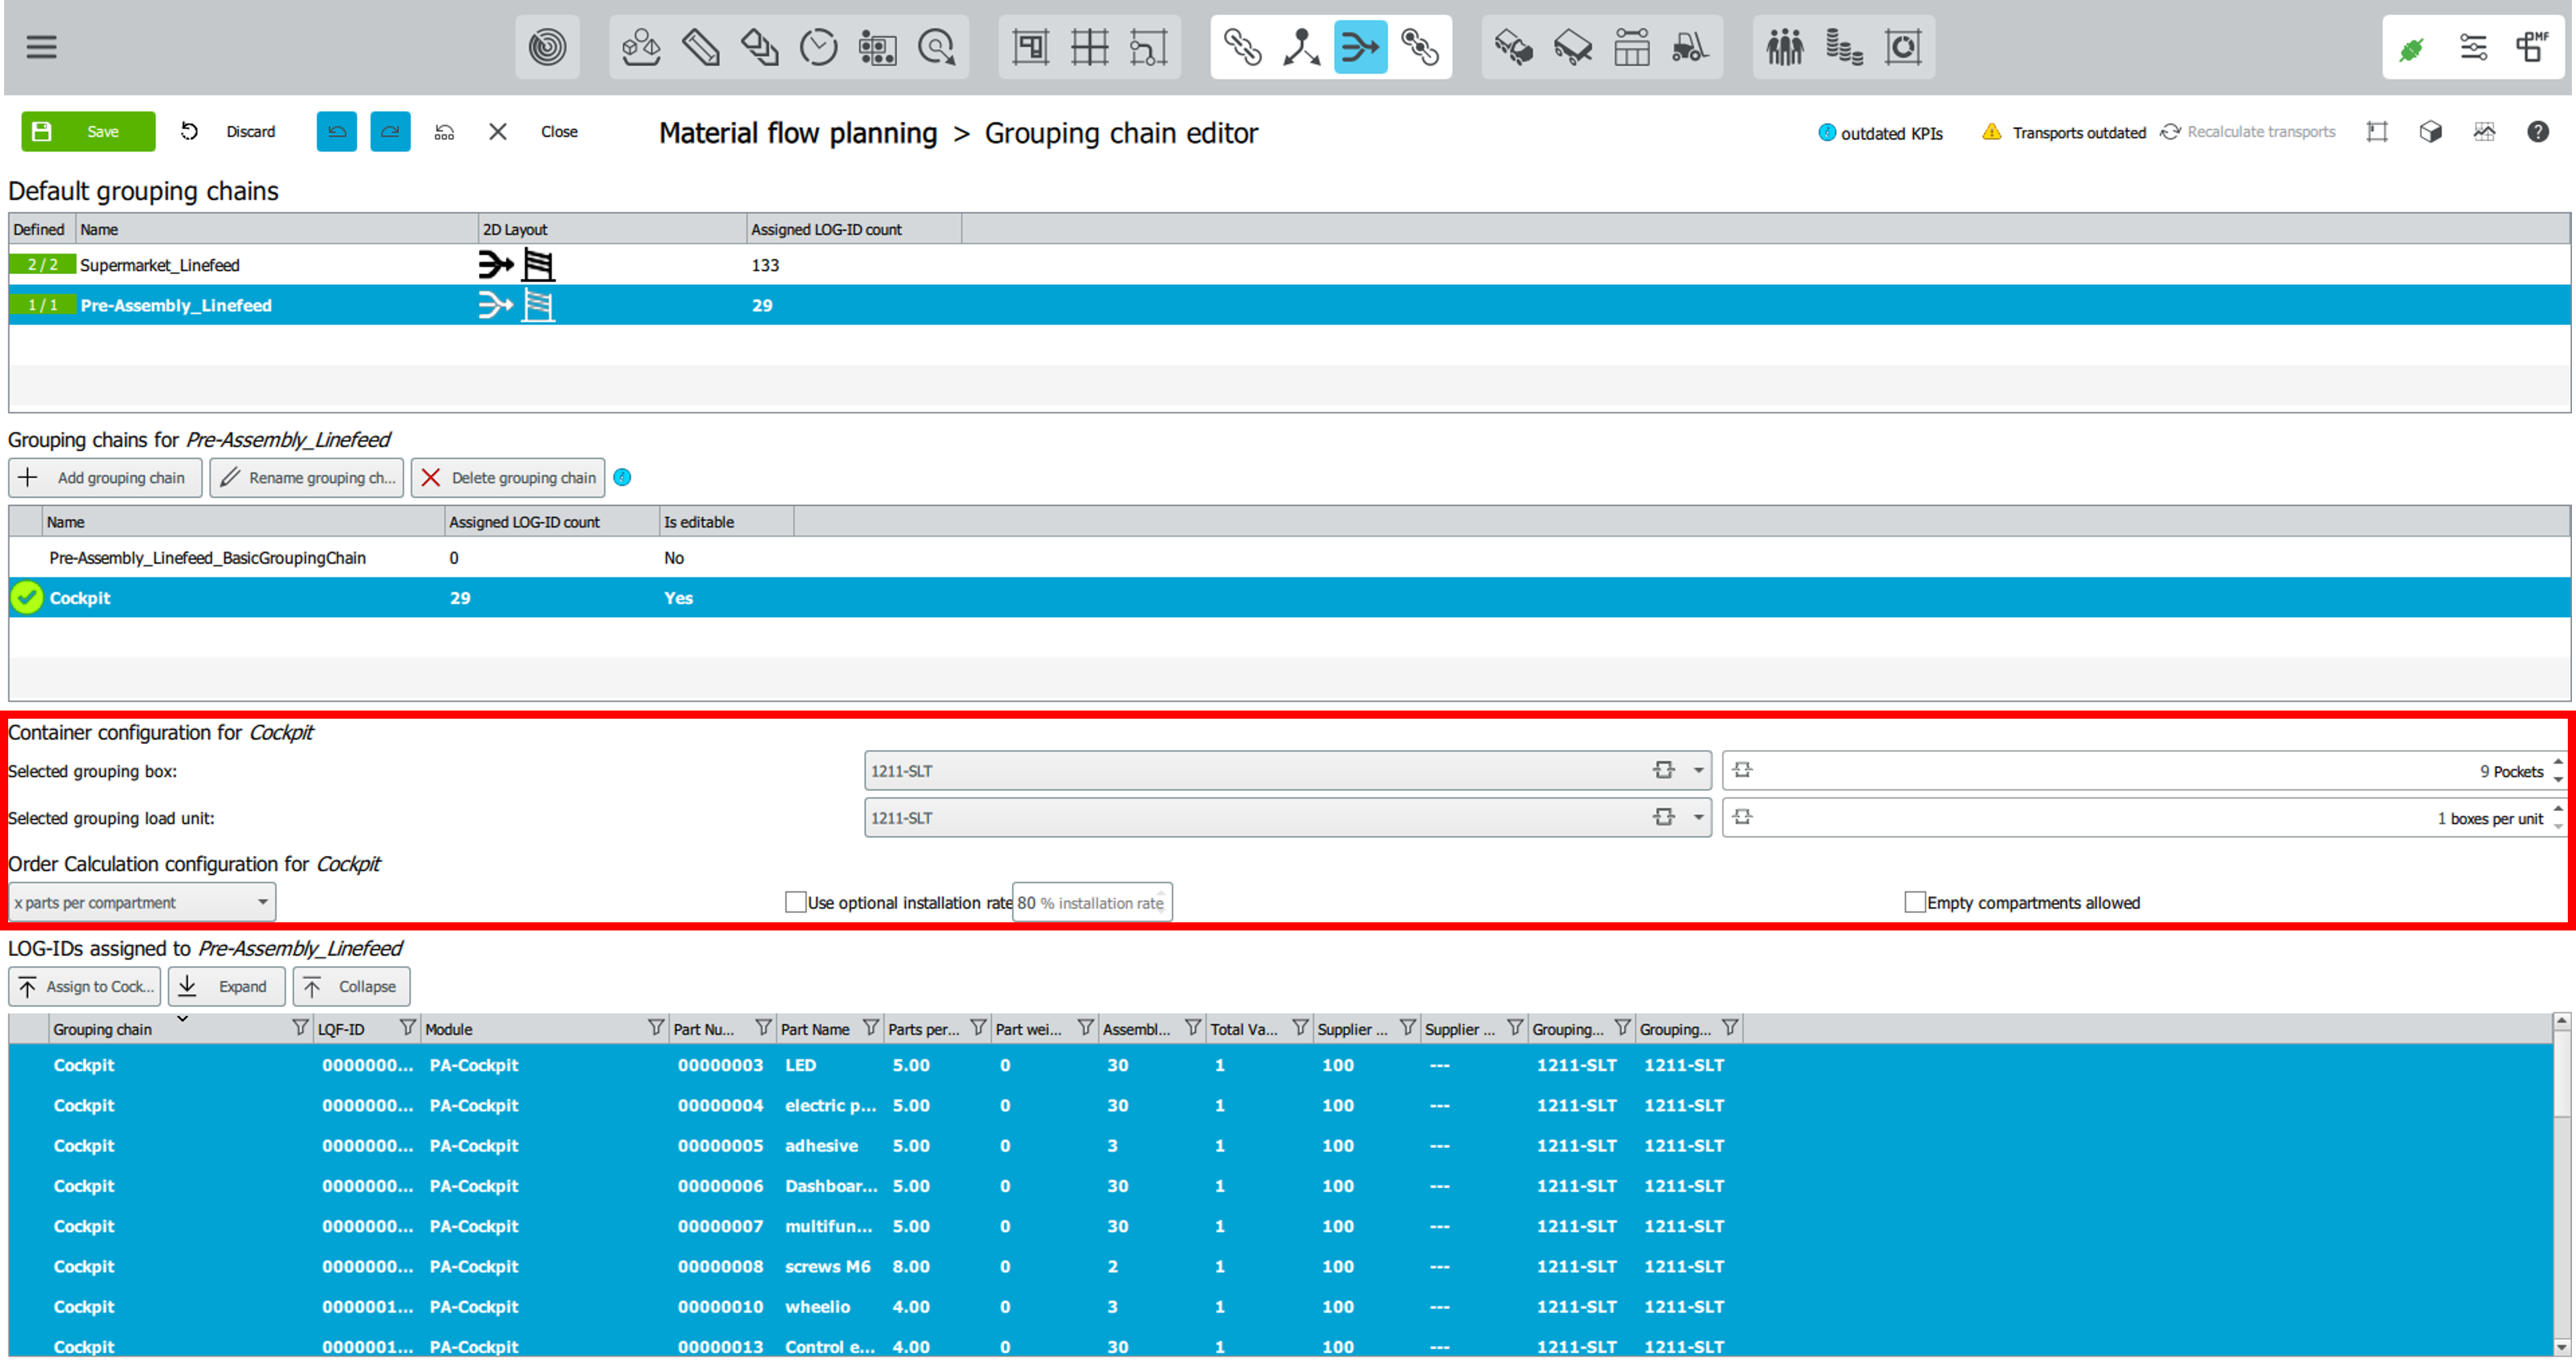Click the truck transport icon
This screenshot has height=1361, width=2576.
pyautogui.click(x=1514, y=47)
